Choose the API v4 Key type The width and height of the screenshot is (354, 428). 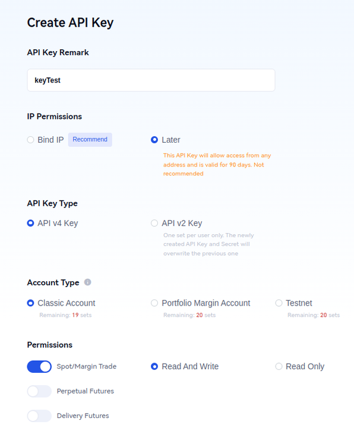point(30,224)
